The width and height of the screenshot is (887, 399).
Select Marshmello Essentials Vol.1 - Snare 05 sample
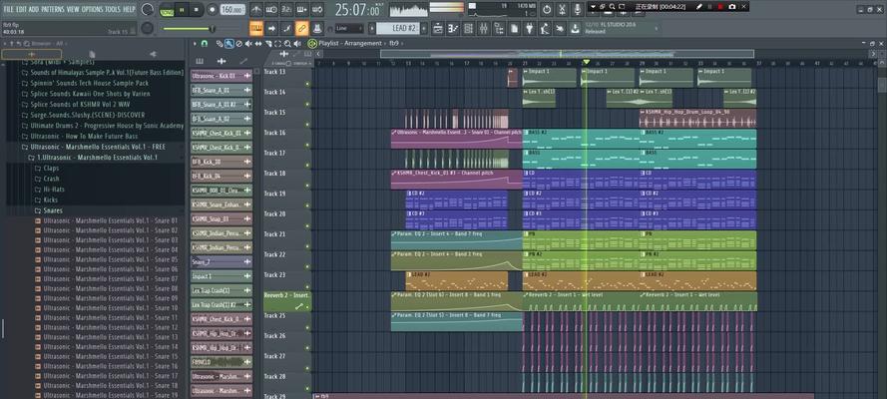[111, 259]
